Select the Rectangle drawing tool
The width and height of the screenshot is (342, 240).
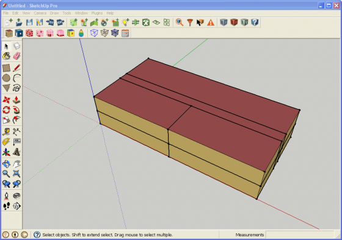coord(6,68)
